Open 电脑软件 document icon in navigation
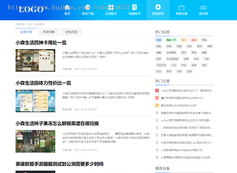This screenshot has width=237, height=173. [x=135, y=7]
